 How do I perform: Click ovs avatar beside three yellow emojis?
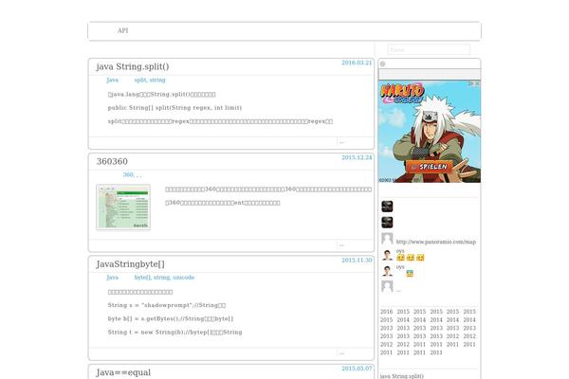click(387, 255)
